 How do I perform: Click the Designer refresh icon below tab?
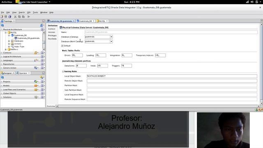coord(2,77)
